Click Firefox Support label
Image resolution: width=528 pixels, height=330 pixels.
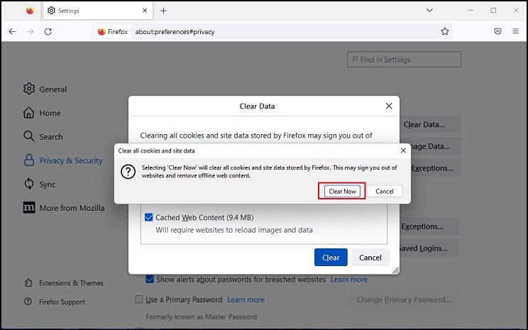pyautogui.click(x=62, y=302)
